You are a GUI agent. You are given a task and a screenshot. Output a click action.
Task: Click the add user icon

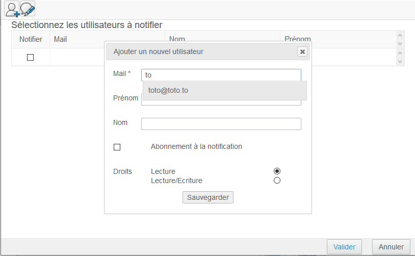pos(11,9)
